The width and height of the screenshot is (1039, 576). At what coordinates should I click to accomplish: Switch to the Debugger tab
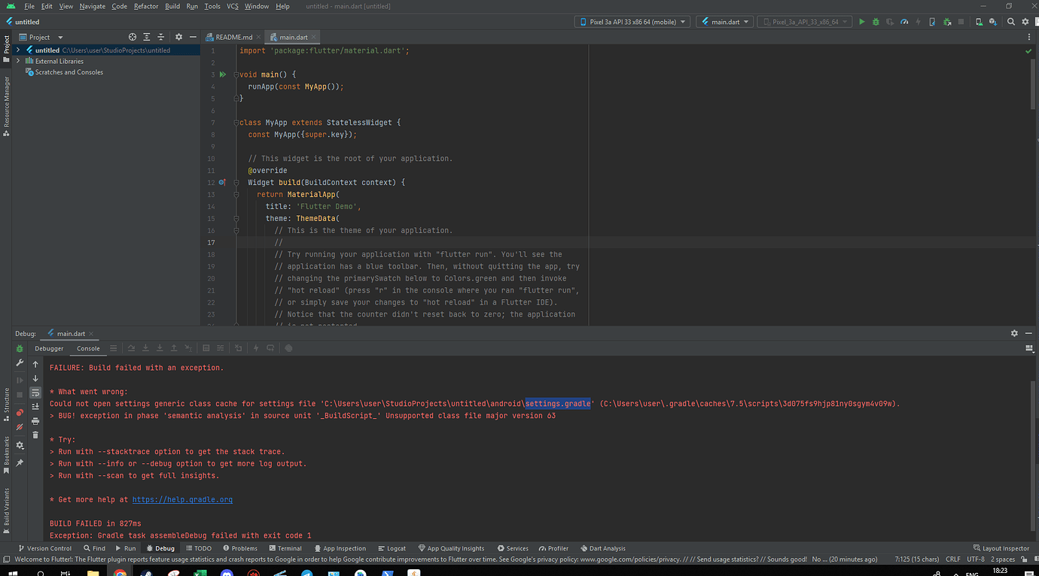[x=49, y=348]
